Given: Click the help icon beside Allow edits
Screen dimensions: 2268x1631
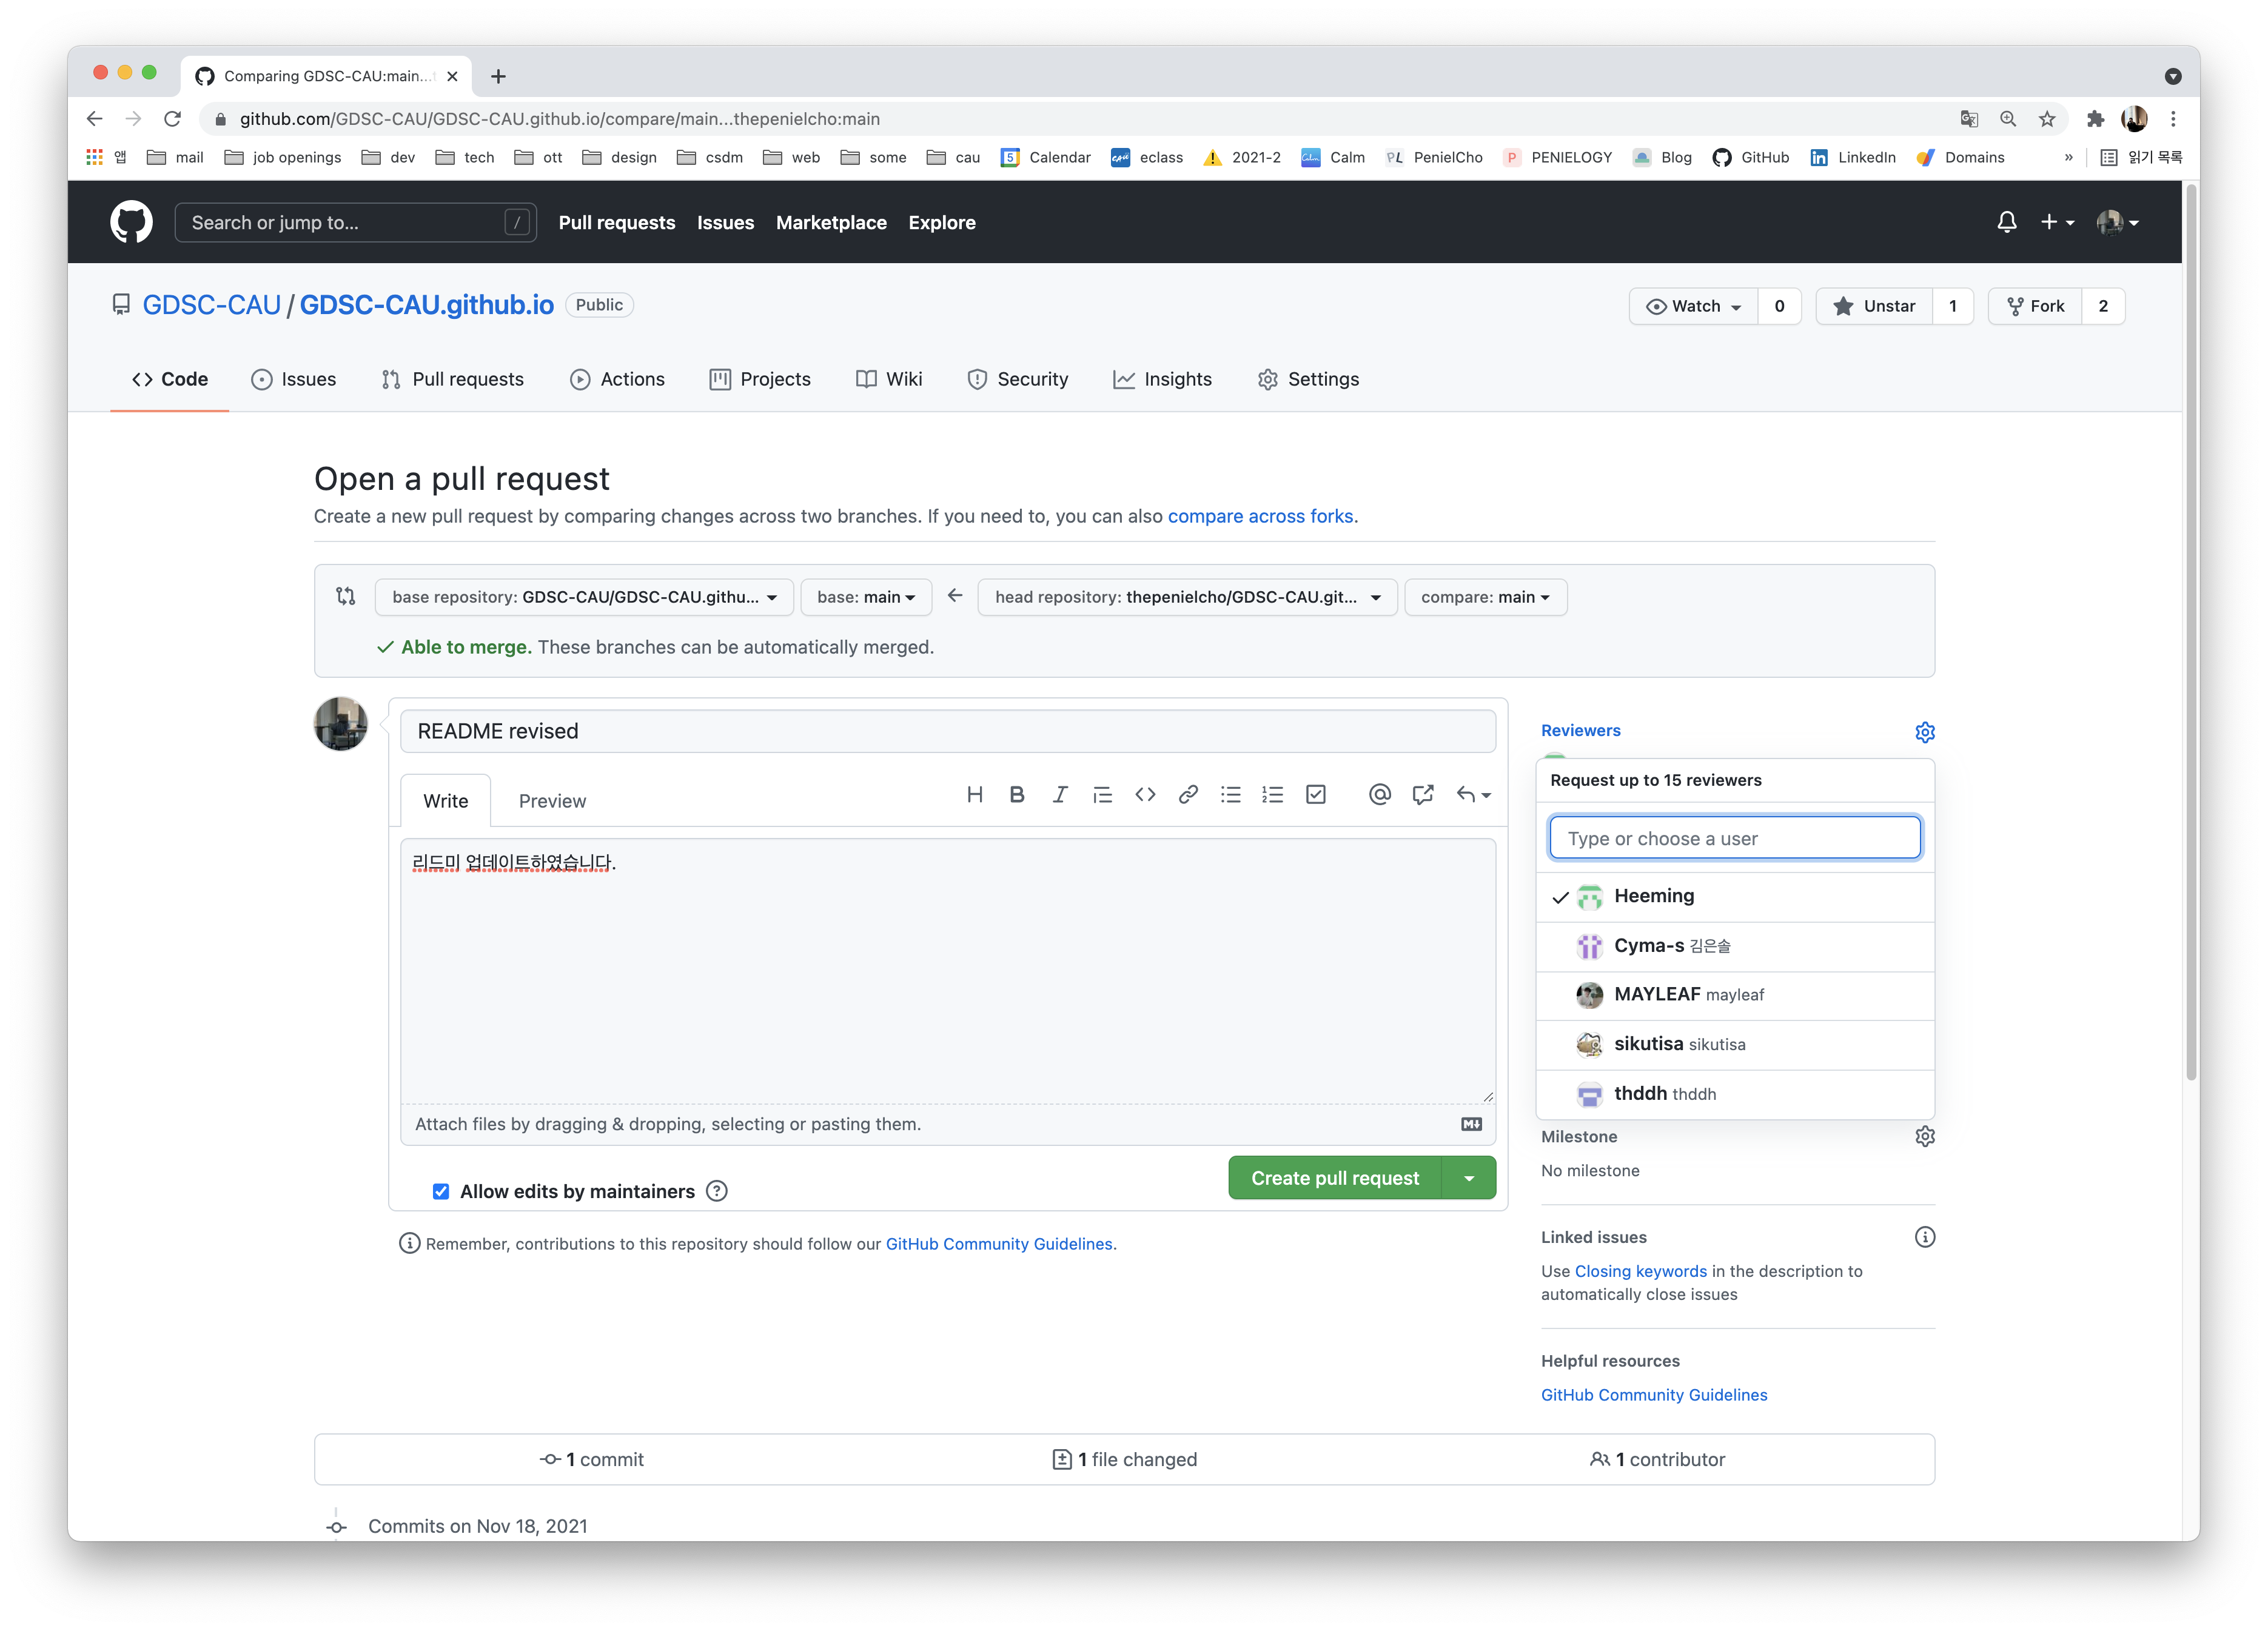Looking at the screenshot, I should coord(716,1191).
